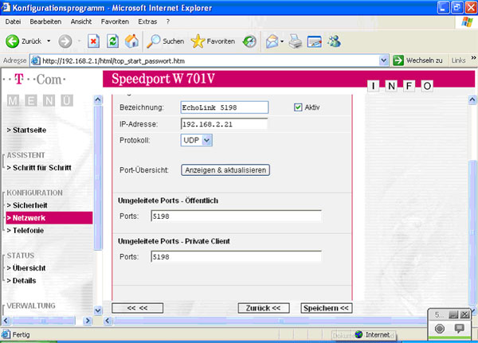Toggle the Aktiv checkbox

299,107
